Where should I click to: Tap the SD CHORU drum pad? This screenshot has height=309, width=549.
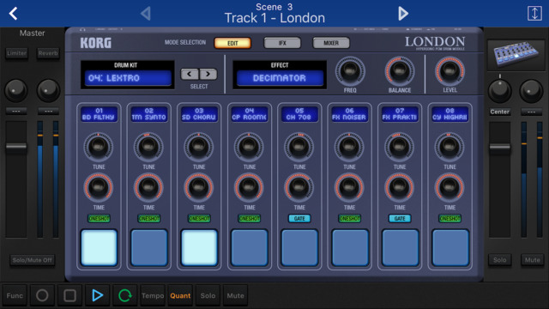[x=199, y=247]
